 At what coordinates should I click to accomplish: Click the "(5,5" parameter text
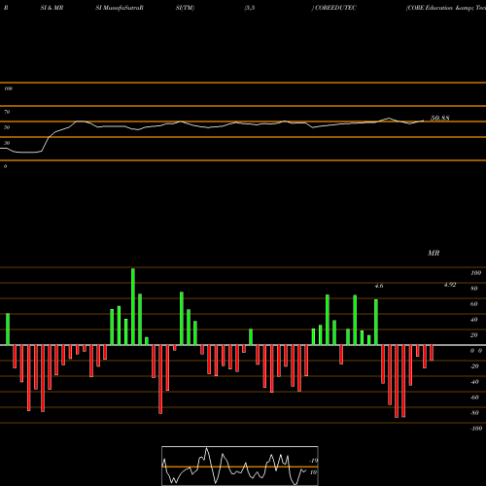(x=250, y=8)
